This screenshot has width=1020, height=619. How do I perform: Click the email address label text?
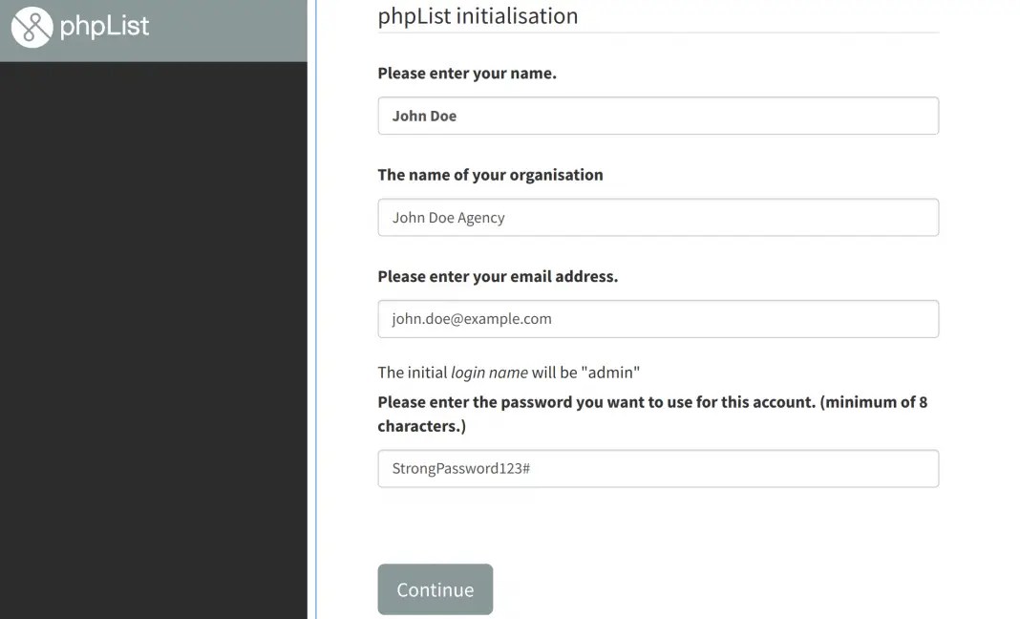coord(498,275)
